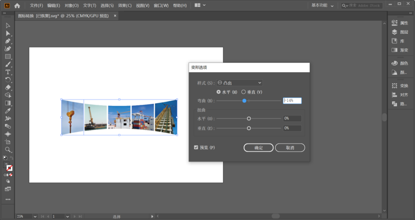Close the 图标转换 document tab

pos(115,16)
